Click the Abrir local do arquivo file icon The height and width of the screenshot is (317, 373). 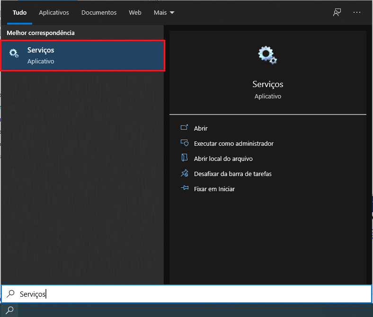(x=185, y=158)
